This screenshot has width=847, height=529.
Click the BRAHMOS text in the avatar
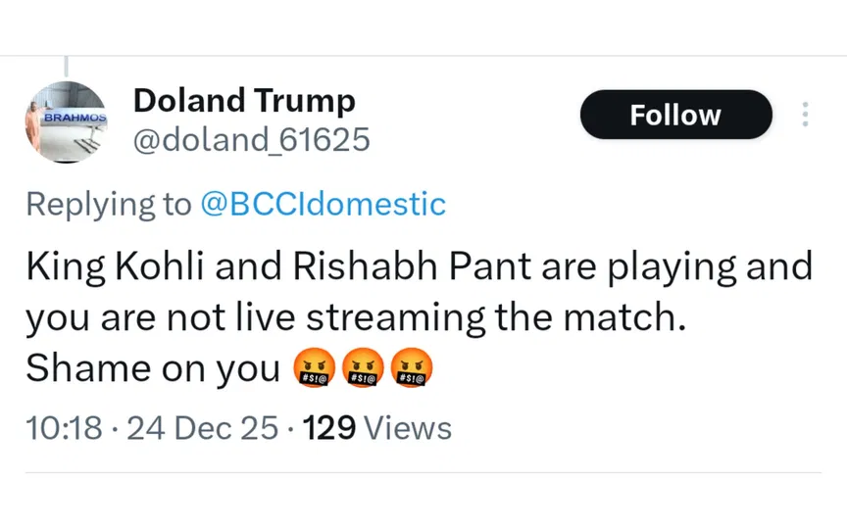pos(73,117)
